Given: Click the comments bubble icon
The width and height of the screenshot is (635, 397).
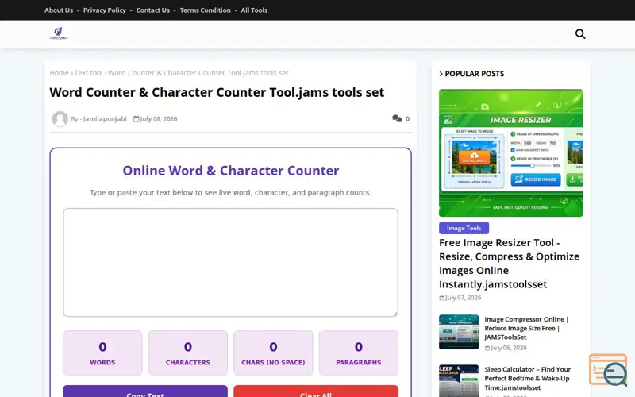Looking at the screenshot, I should 396,118.
